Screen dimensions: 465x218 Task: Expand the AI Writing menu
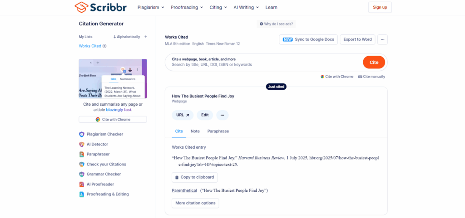tap(246, 7)
